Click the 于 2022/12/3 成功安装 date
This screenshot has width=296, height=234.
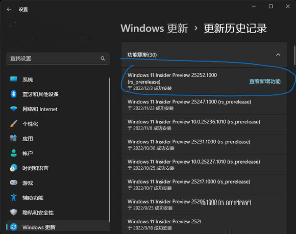pyautogui.click(x=150, y=88)
